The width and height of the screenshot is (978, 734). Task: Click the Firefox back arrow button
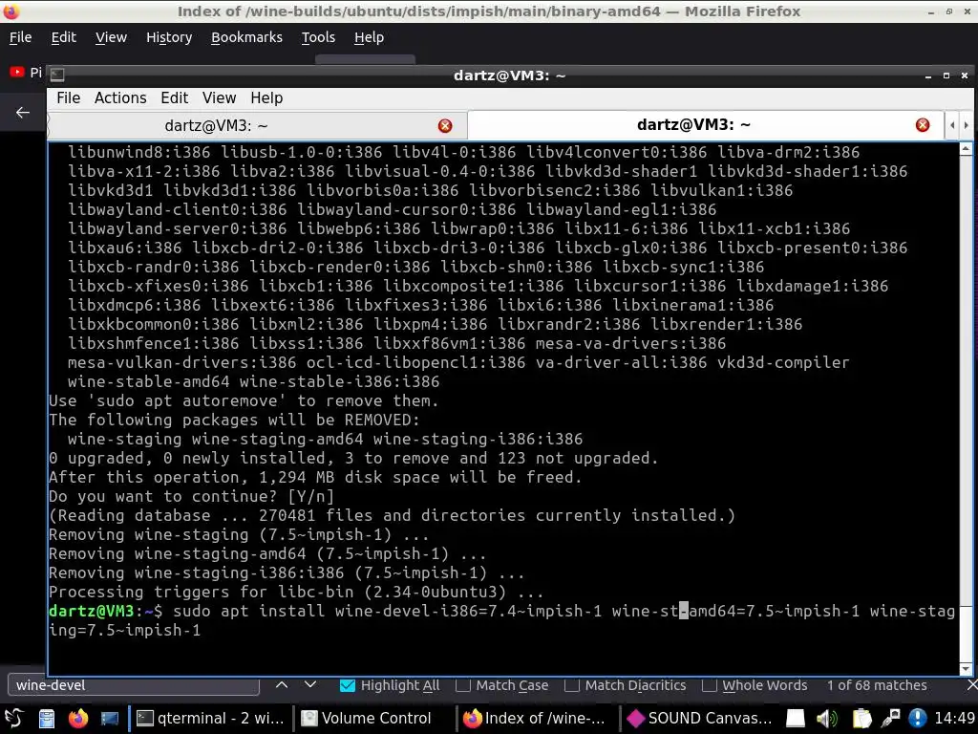[23, 113]
